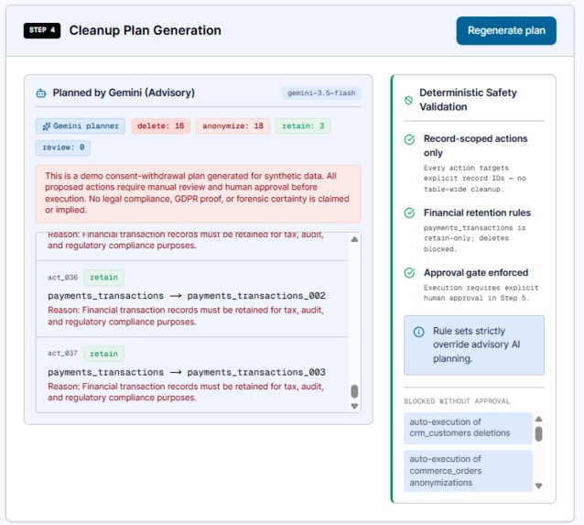Click the action list scrollbar thumb
The width and height of the screenshot is (584, 525).
coord(354,391)
